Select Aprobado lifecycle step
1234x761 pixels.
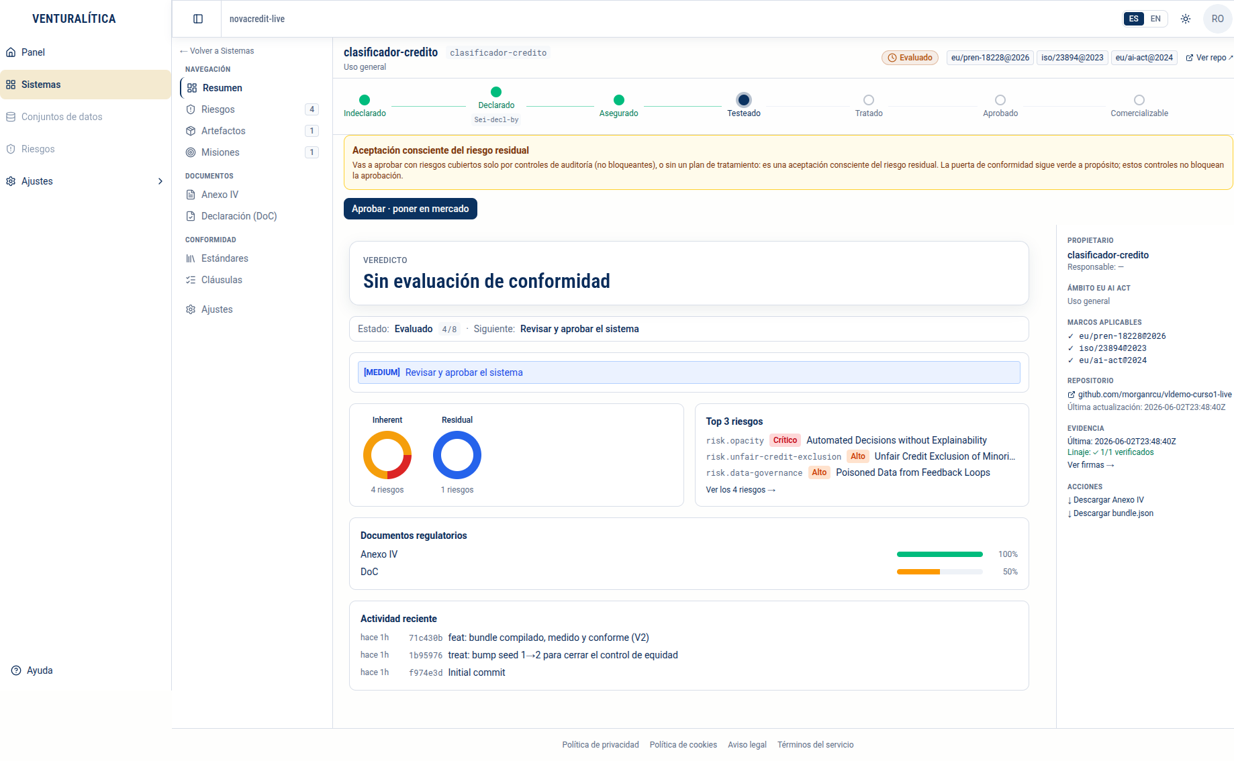tap(1000, 106)
